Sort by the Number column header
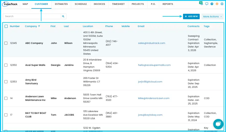Image resolution: width=226 pixels, height=132 pixels. tap(15, 26)
